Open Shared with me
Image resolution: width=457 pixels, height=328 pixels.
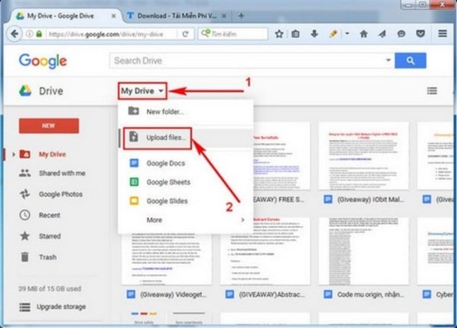(x=62, y=173)
